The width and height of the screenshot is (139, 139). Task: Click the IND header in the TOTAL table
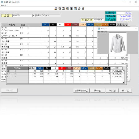(40, 68)
